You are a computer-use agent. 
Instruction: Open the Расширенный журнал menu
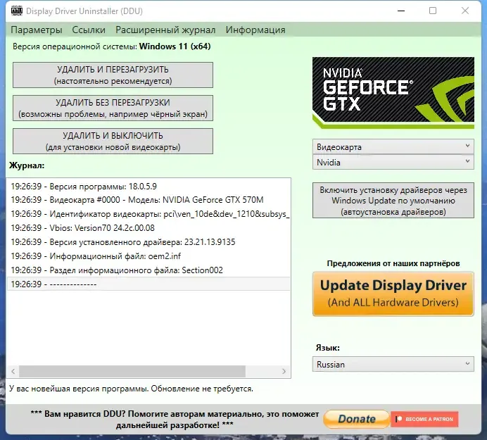[165, 30]
